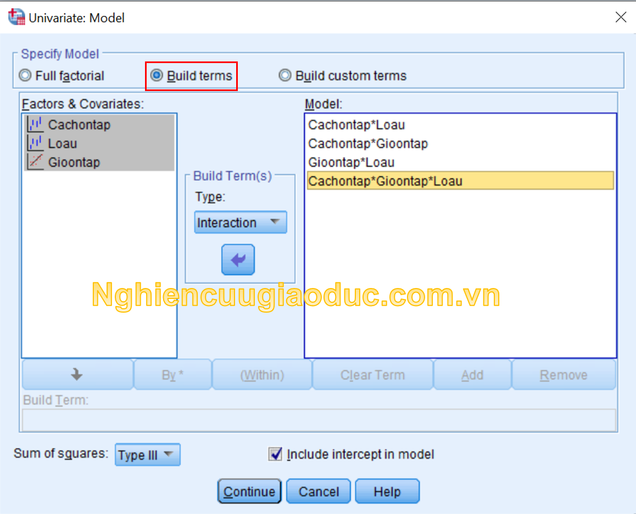
Task: Close the Univariate Model dialog
Action: (x=621, y=18)
